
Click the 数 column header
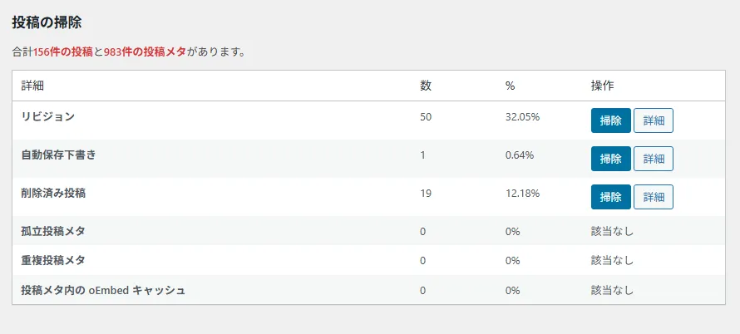[426, 86]
